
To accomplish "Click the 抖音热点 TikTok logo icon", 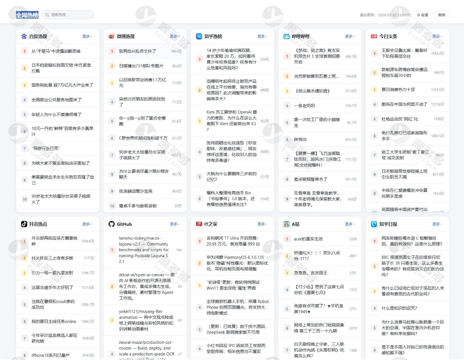I will coord(24,224).
